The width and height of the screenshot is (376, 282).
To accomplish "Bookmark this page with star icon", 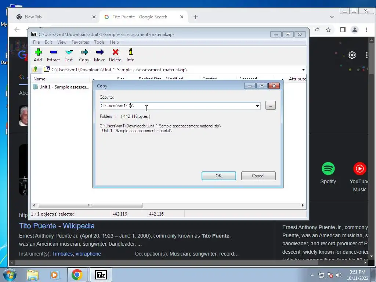I will [328, 30].
